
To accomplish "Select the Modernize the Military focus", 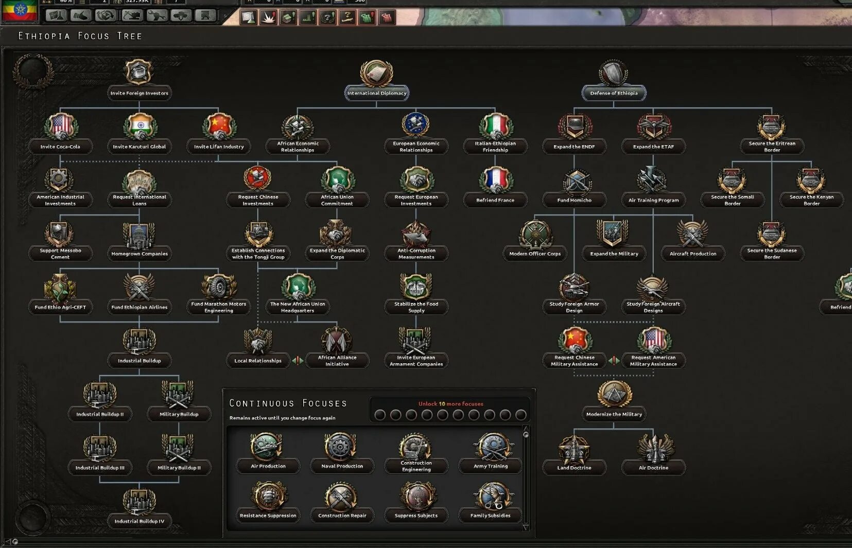I will [x=614, y=400].
